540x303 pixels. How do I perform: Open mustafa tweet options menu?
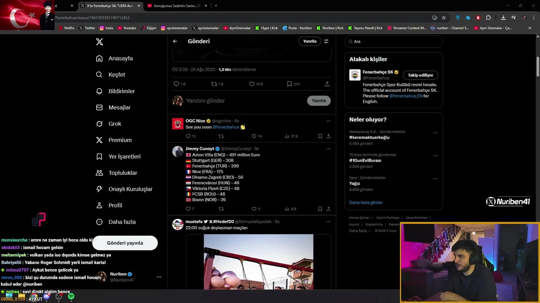[328, 221]
